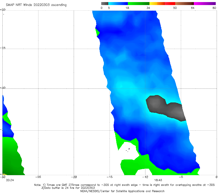Click the blue 5–18 color bar segment
Image resolution: width=219 pixels, height=193 pixels.
point(118,4)
